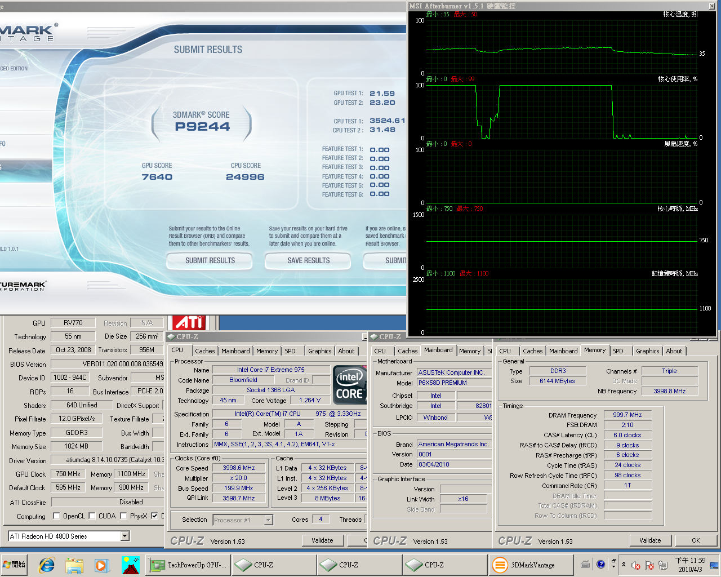This screenshot has height=577, width=721.
Task: Open SPD tab in the CPU-Z processor window
Action: (290, 351)
